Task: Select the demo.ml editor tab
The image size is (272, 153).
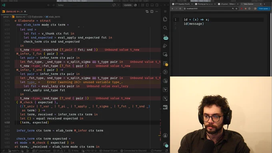Action: pyautogui.click(x=14, y=12)
